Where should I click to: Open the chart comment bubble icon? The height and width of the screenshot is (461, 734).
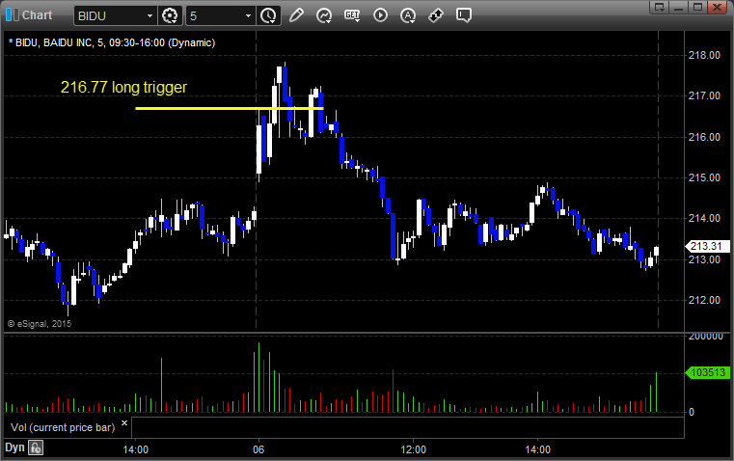tap(463, 15)
